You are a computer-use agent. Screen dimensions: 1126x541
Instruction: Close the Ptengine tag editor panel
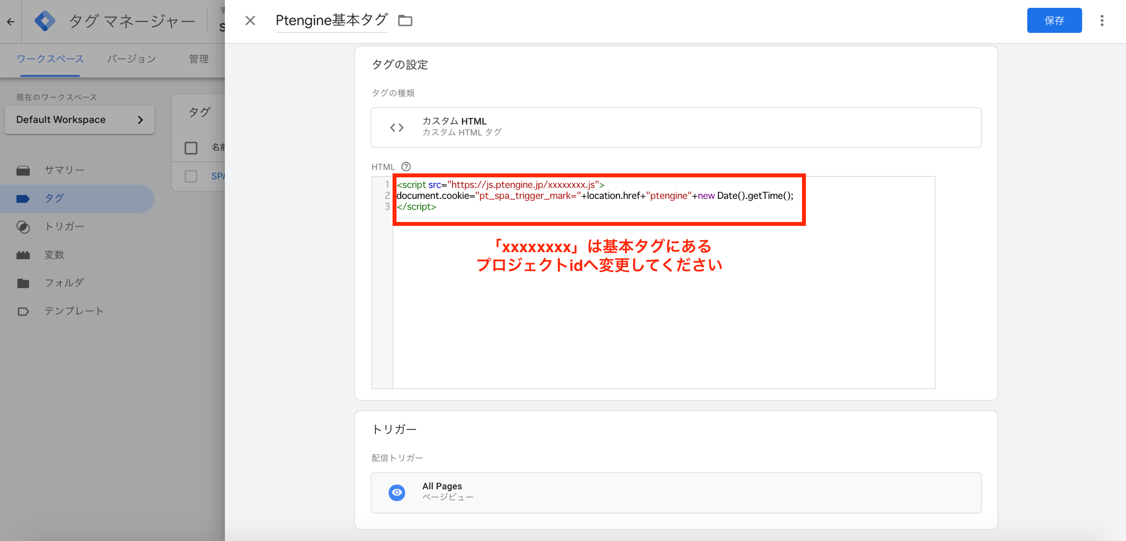coord(250,21)
